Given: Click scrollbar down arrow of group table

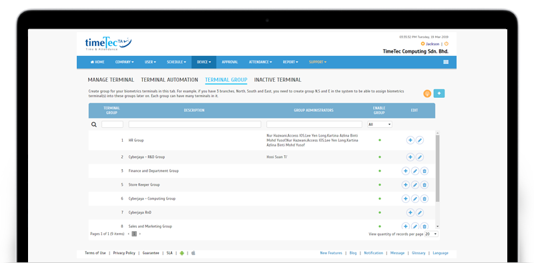Looking at the screenshot, I should click(x=438, y=226).
